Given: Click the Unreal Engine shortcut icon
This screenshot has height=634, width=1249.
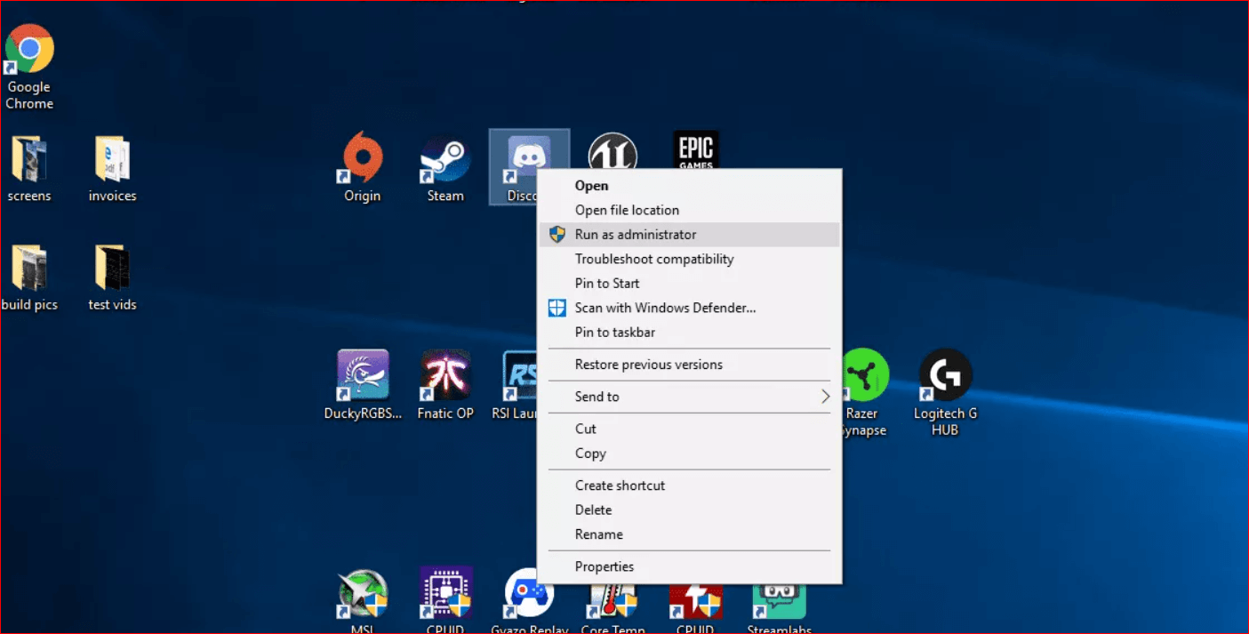Looking at the screenshot, I should [x=612, y=151].
